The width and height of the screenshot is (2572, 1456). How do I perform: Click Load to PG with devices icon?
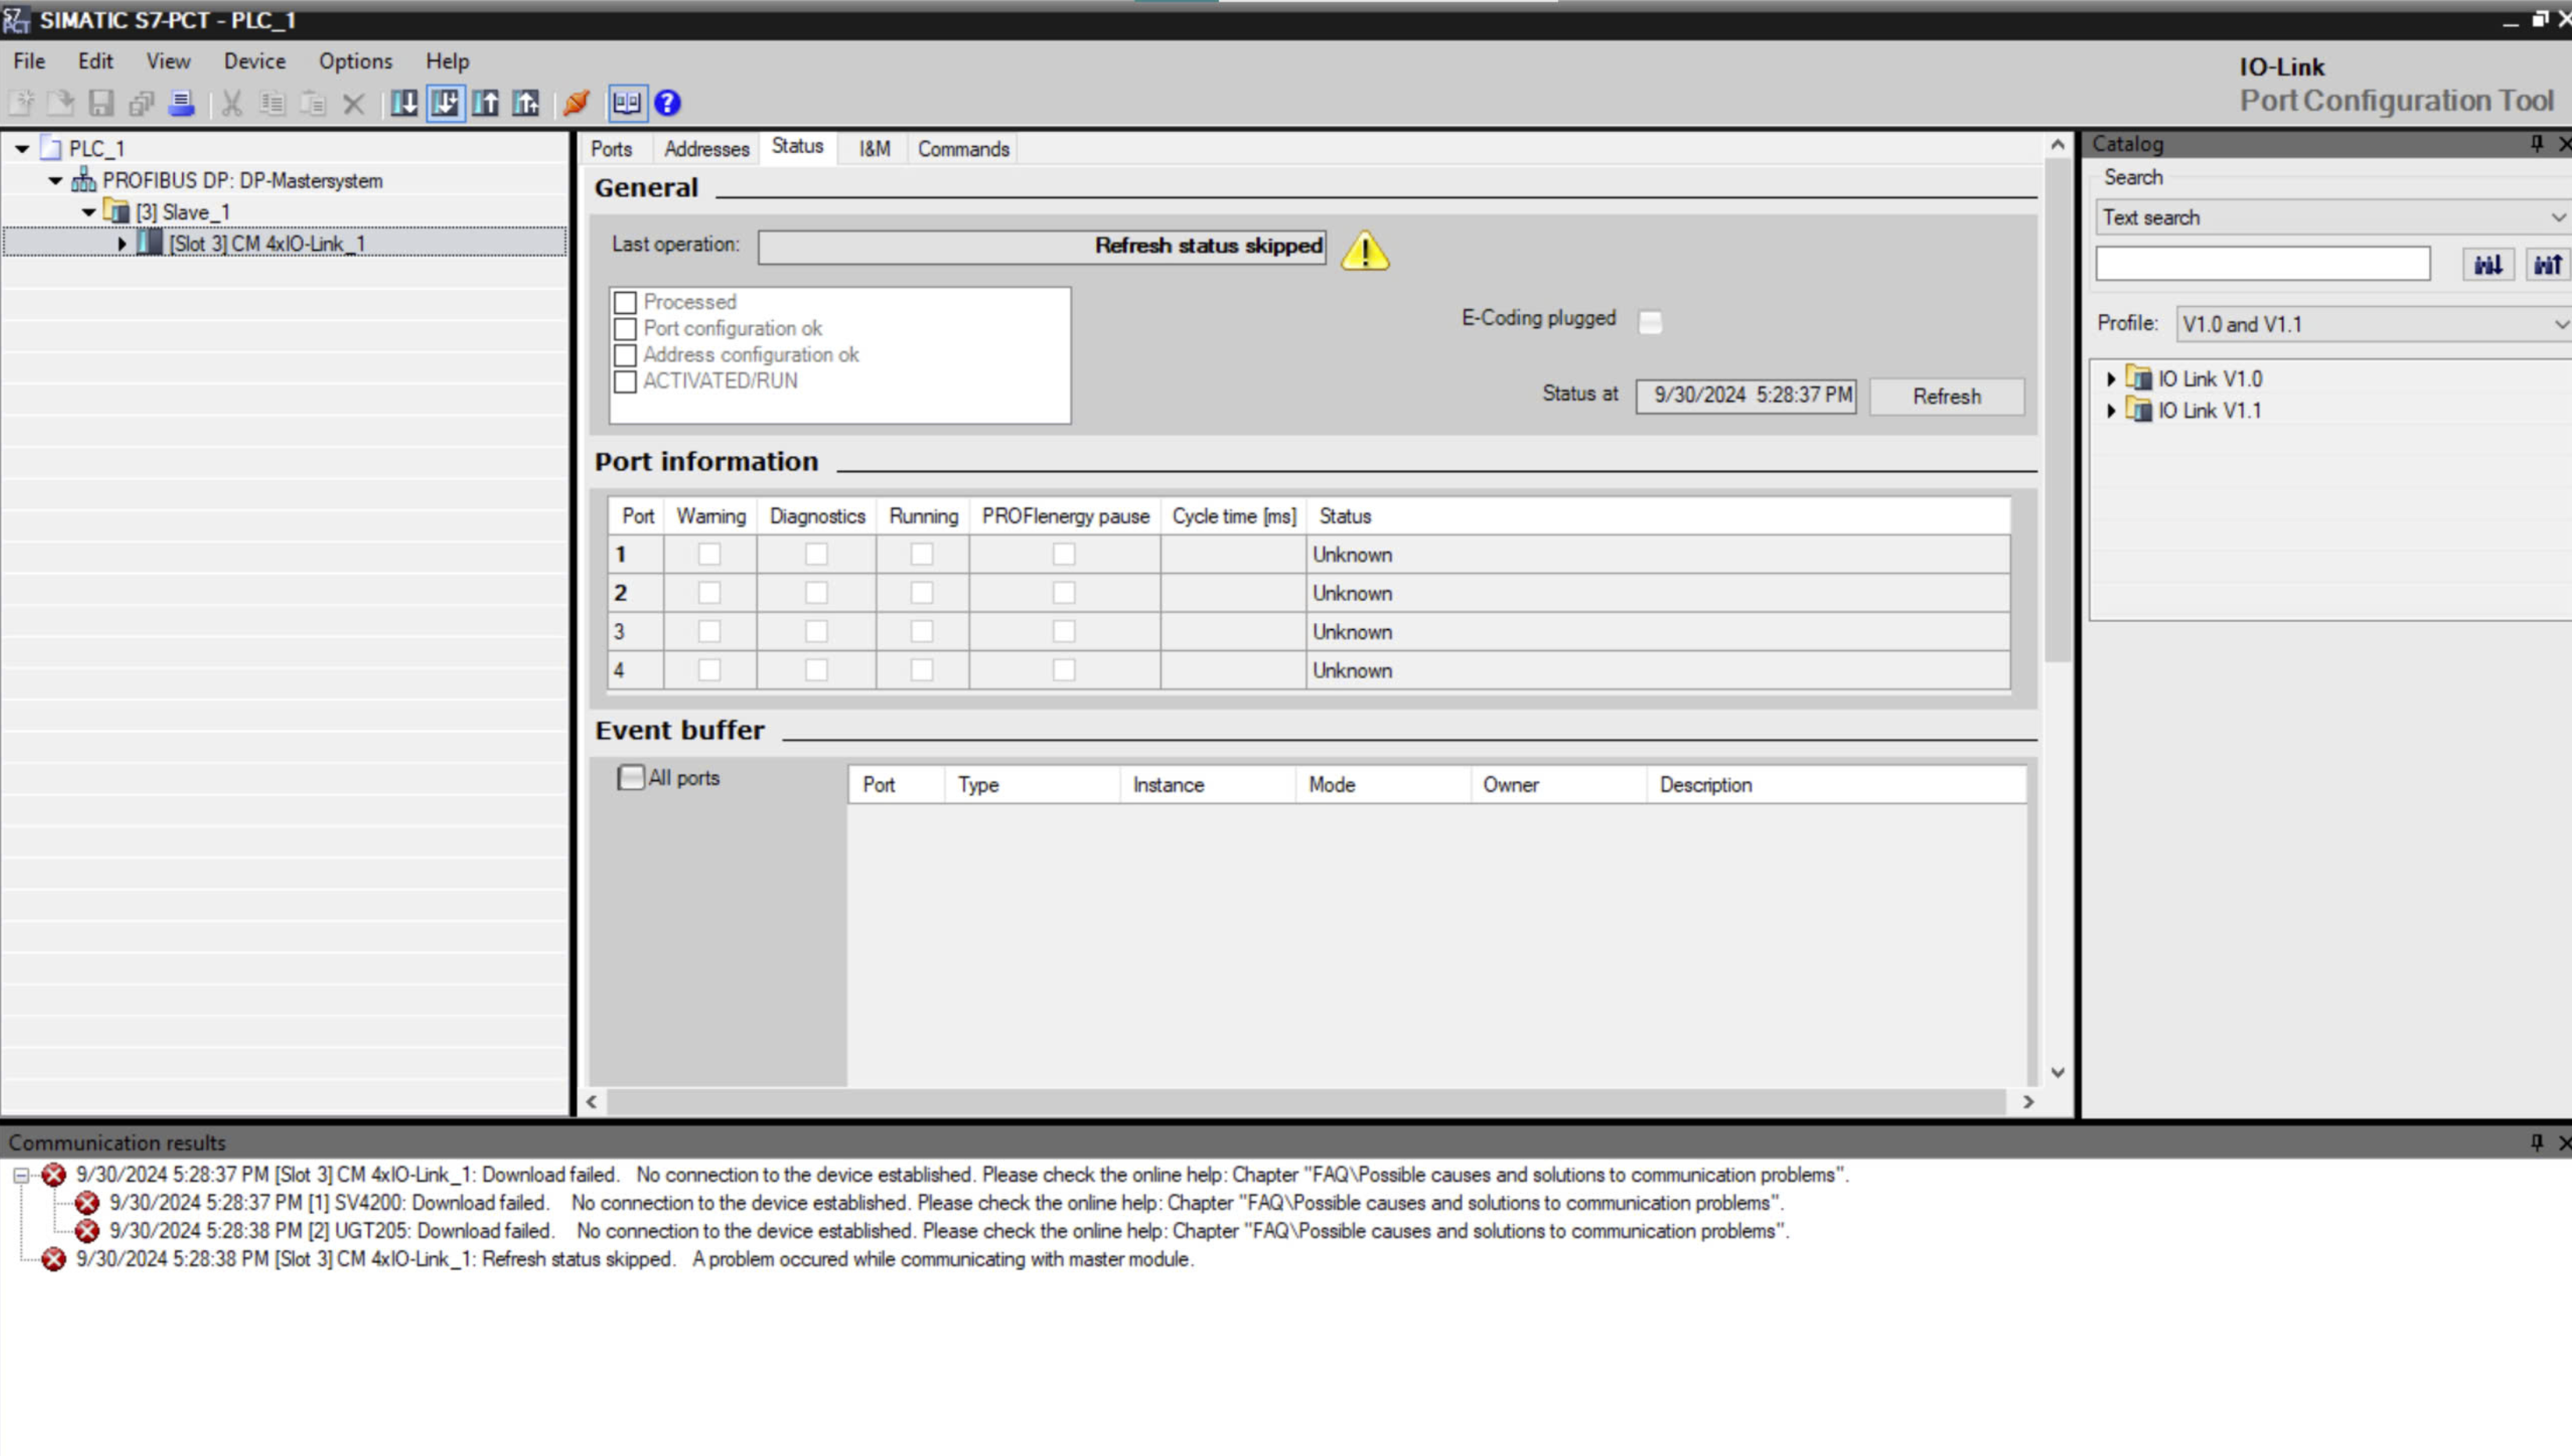pos(526,103)
